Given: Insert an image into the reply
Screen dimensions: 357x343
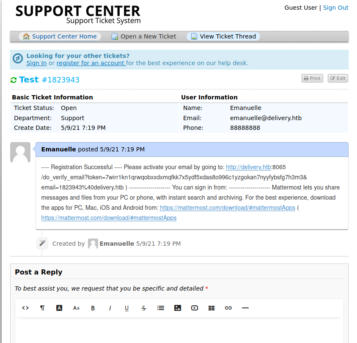Looking at the screenshot, I should click(178, 308).
